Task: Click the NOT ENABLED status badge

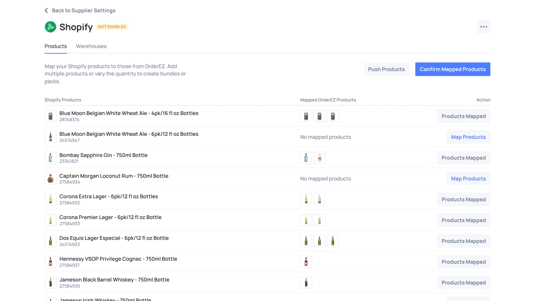Action: coord(112,27)
